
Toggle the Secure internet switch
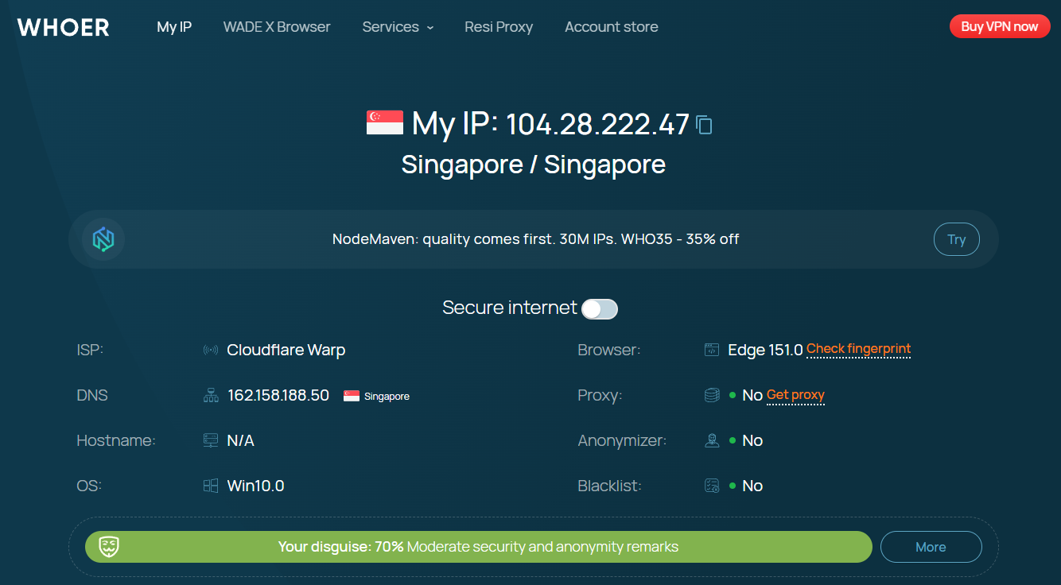[x=600, y=309]
